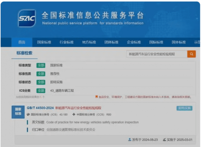Viewport: 201px width, 147px height.
Task: Click the blue 国家标准 badge on result
Action: pyautogui.click(x=19, y=111)
